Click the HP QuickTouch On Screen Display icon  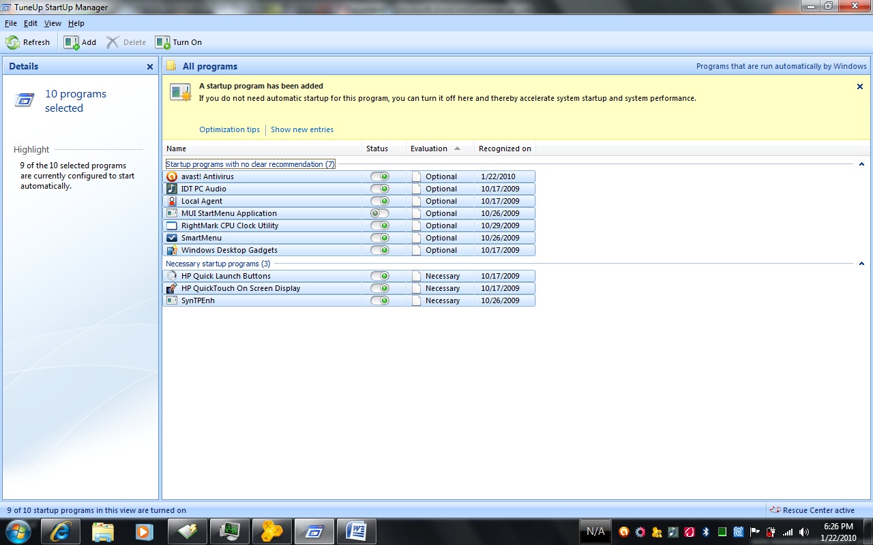(172, 288)
